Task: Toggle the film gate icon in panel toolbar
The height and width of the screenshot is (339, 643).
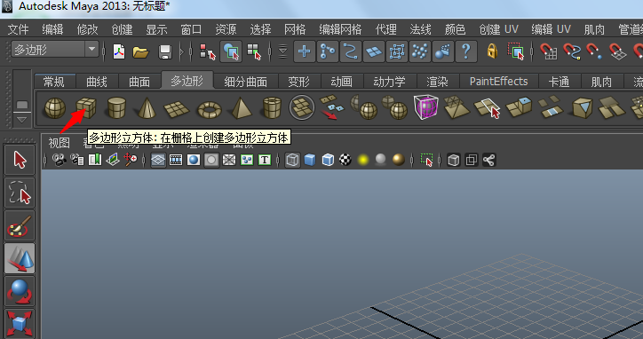Action: (x=176, y=160)
